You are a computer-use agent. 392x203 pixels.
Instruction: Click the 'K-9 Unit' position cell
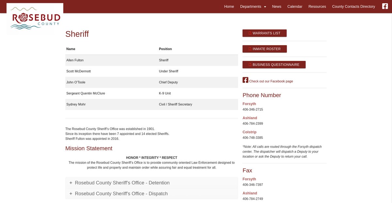click(x=198, y=93)
